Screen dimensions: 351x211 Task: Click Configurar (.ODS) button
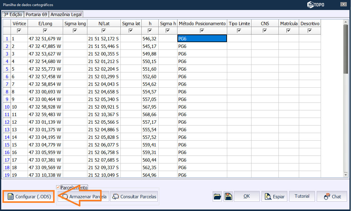pos(29,196)
